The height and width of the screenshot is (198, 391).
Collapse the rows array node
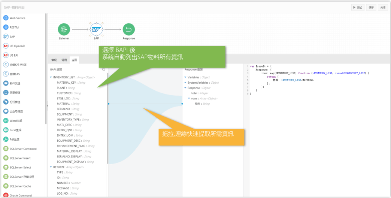click(x=189, y=98)
